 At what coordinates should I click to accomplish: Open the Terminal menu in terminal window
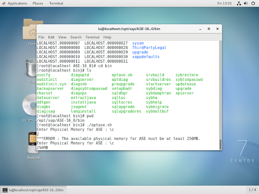click(x=92, y=37)
